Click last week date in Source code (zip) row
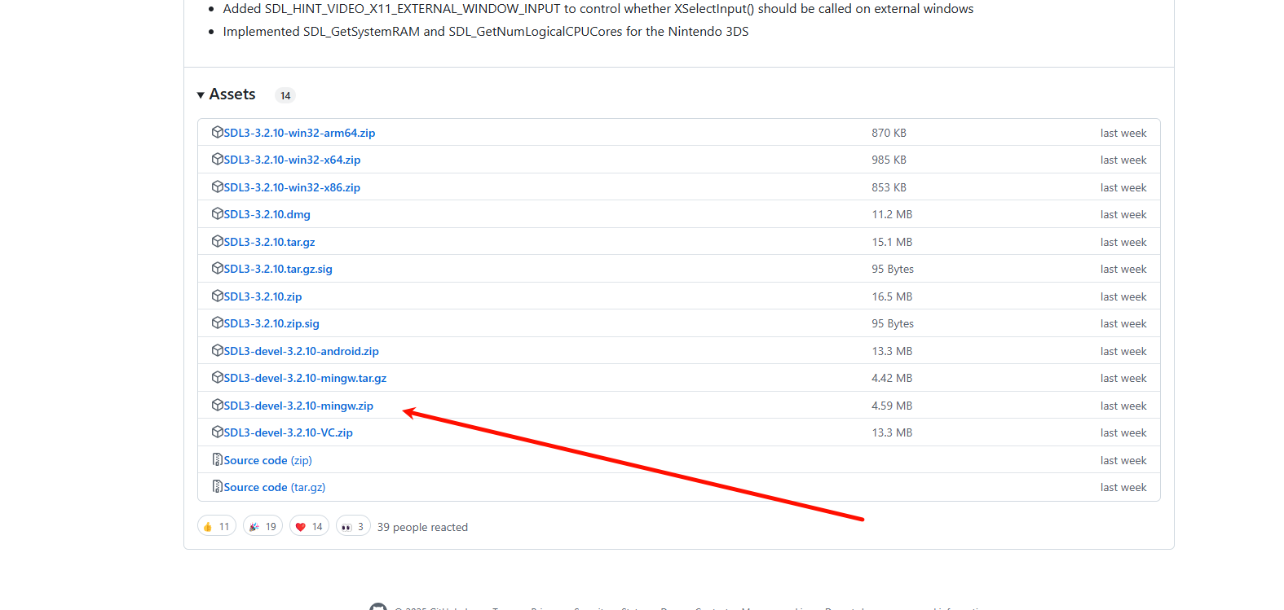The image size is (1284, 610). (1123, 460)
